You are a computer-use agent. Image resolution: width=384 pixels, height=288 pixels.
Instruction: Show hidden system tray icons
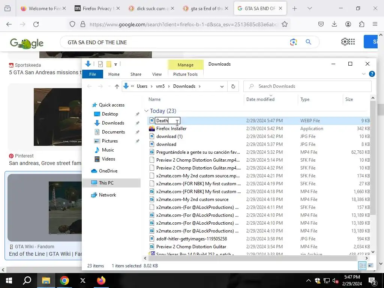308,280
